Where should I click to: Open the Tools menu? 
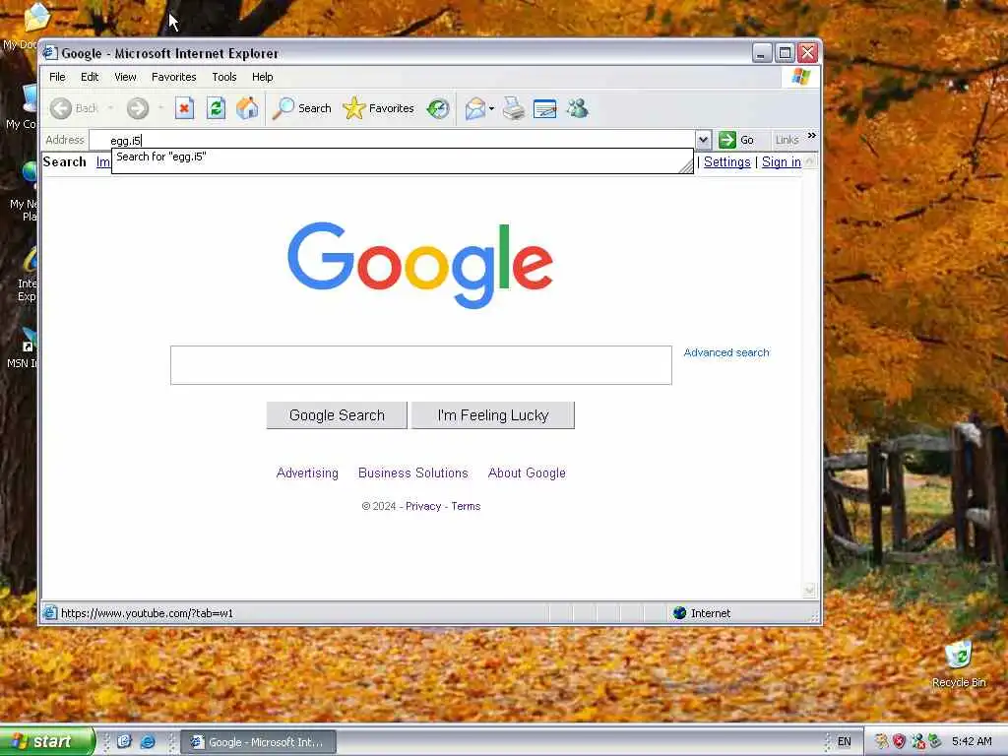(224, 77)
